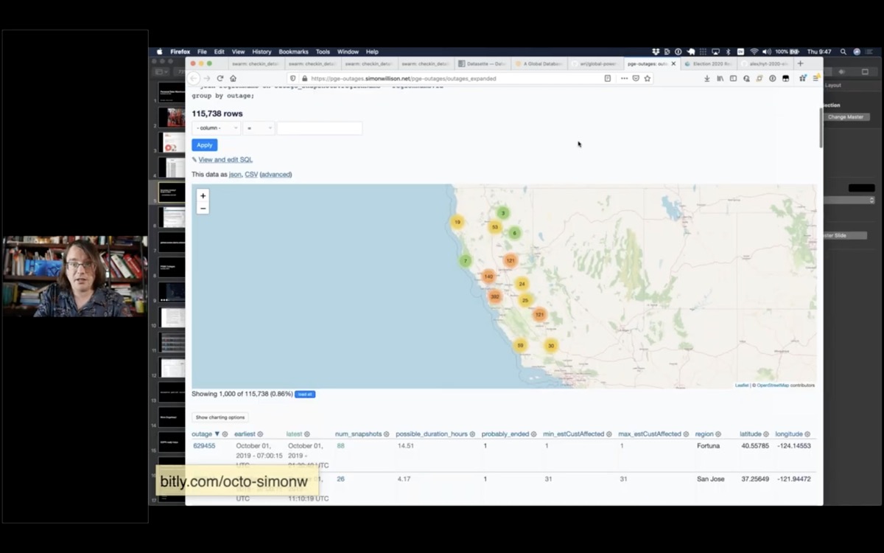Open the Firefox downloads panel
Image resolution: width=884 pixels, height=553 pixels.
click(x=707, y=78)
